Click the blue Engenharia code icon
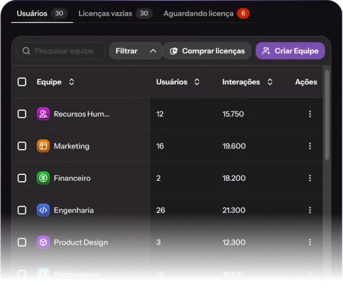This screenshot has height=295, width=343. [43, 211]
